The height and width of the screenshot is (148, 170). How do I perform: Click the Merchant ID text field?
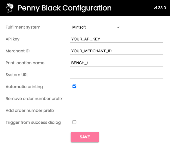[x=116, y=51]
